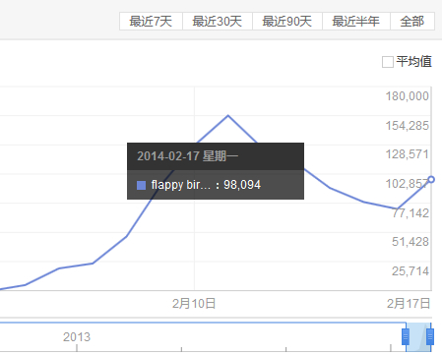
Task: Click the tooltip date 2014-02-17 星期一
Action: (187, 156)
